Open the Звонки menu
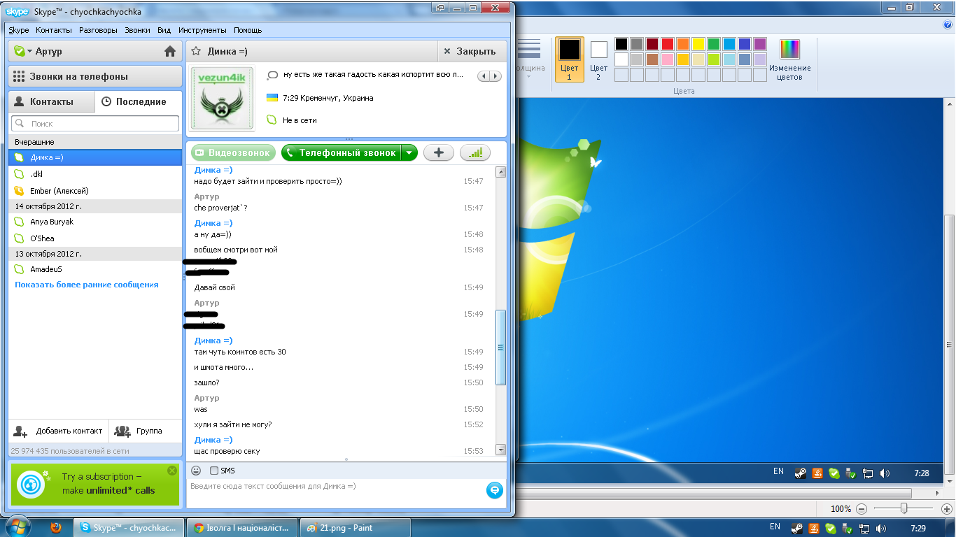 137,30
